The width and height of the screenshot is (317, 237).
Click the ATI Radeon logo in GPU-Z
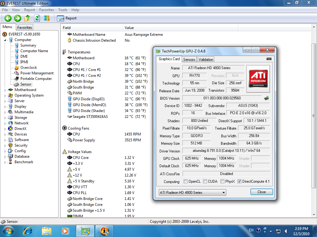(x=258, y=79)
